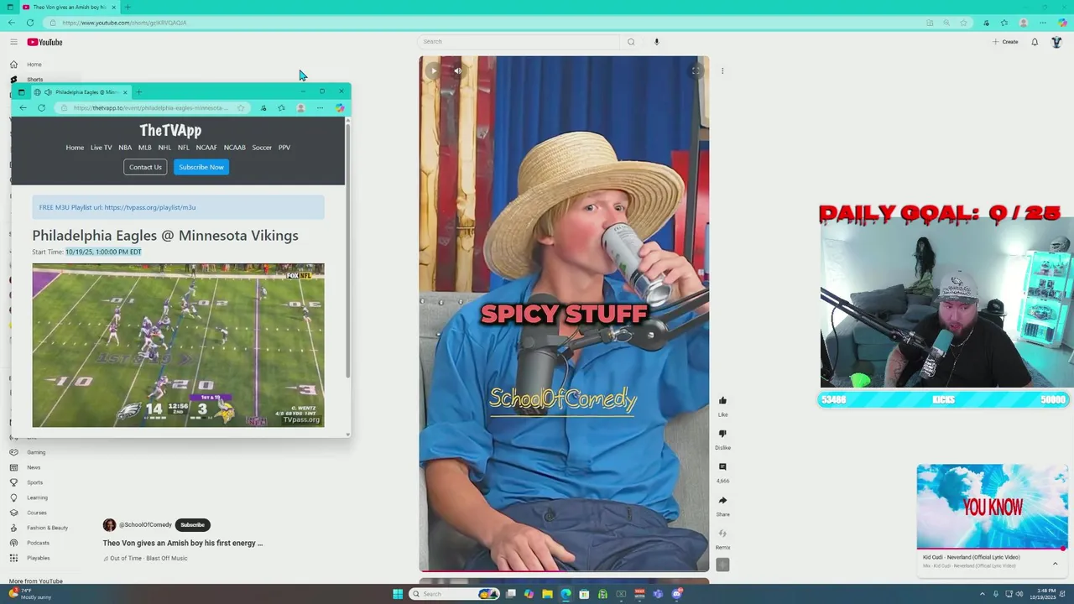Image resolution: width=1074 pixels, height=604 pixels.
Task: Open Fashion & Beauty in sidebar
Action: [x=47, y=528]
